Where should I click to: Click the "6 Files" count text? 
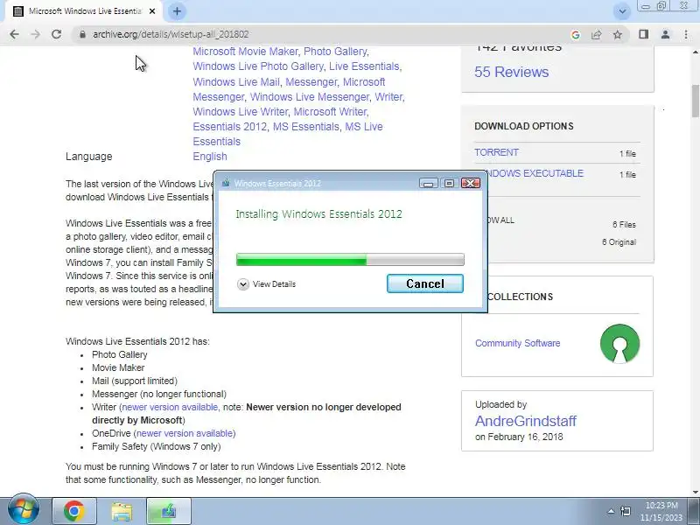point(624,225)
